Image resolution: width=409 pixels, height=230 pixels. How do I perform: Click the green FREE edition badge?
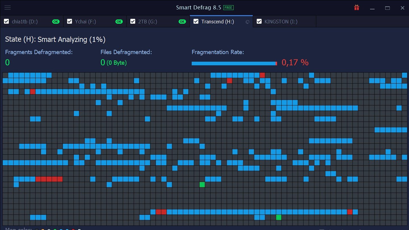click(228, 8)
